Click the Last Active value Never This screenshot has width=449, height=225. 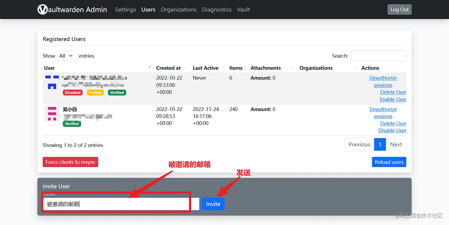coord(200,78)
